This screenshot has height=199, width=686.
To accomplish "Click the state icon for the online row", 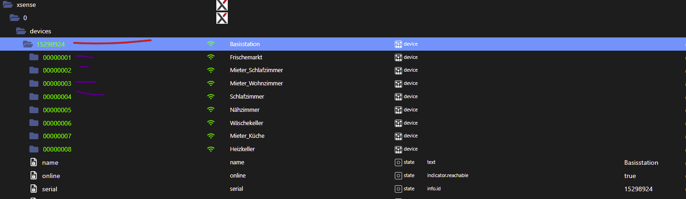I will pyautogui.click(x=398, y=175).
